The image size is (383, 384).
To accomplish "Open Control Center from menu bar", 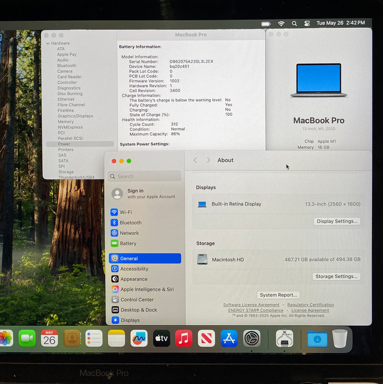I will click(x=307, y=23).
